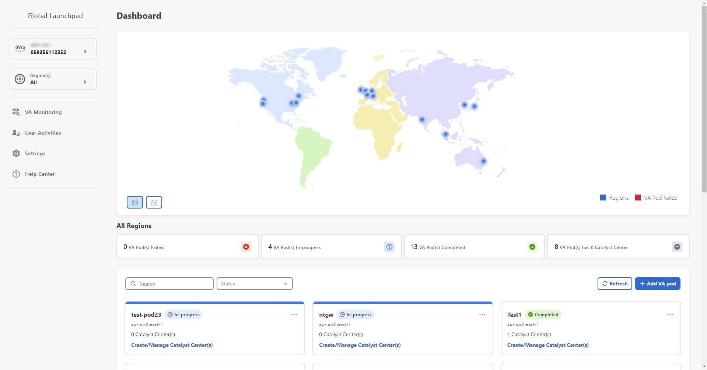Open the options menu on the ntgw card
Viewport: 707px width, 370px height.
482,314
